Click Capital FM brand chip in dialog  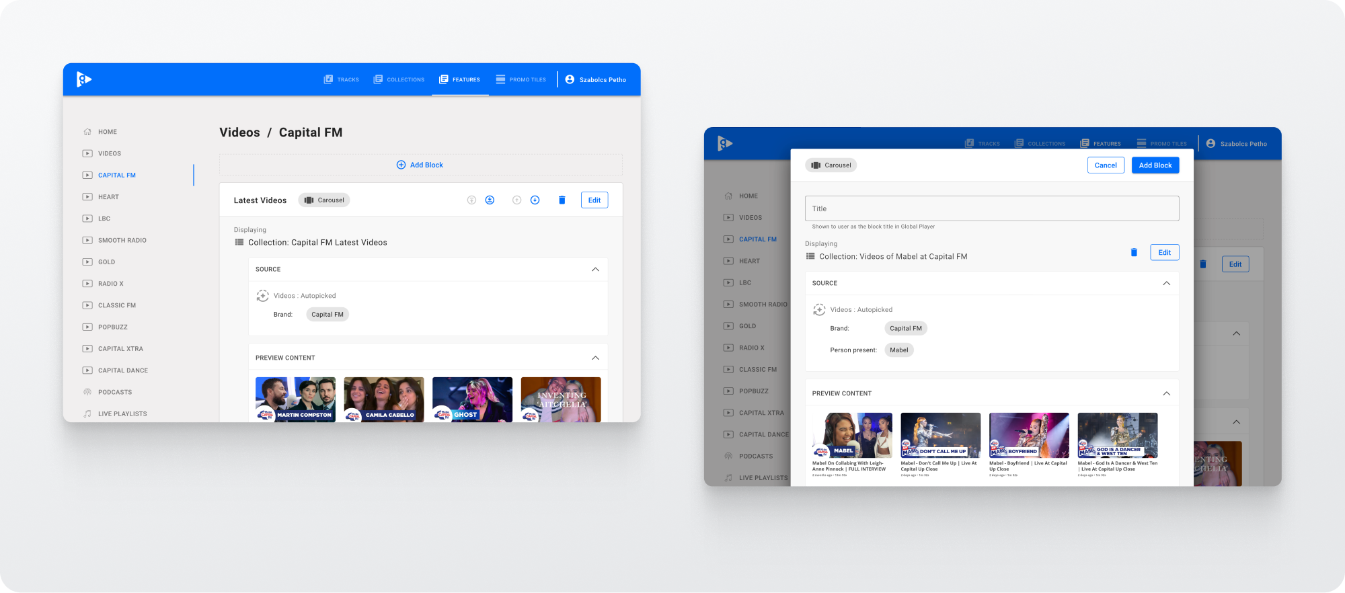point(906,329)
